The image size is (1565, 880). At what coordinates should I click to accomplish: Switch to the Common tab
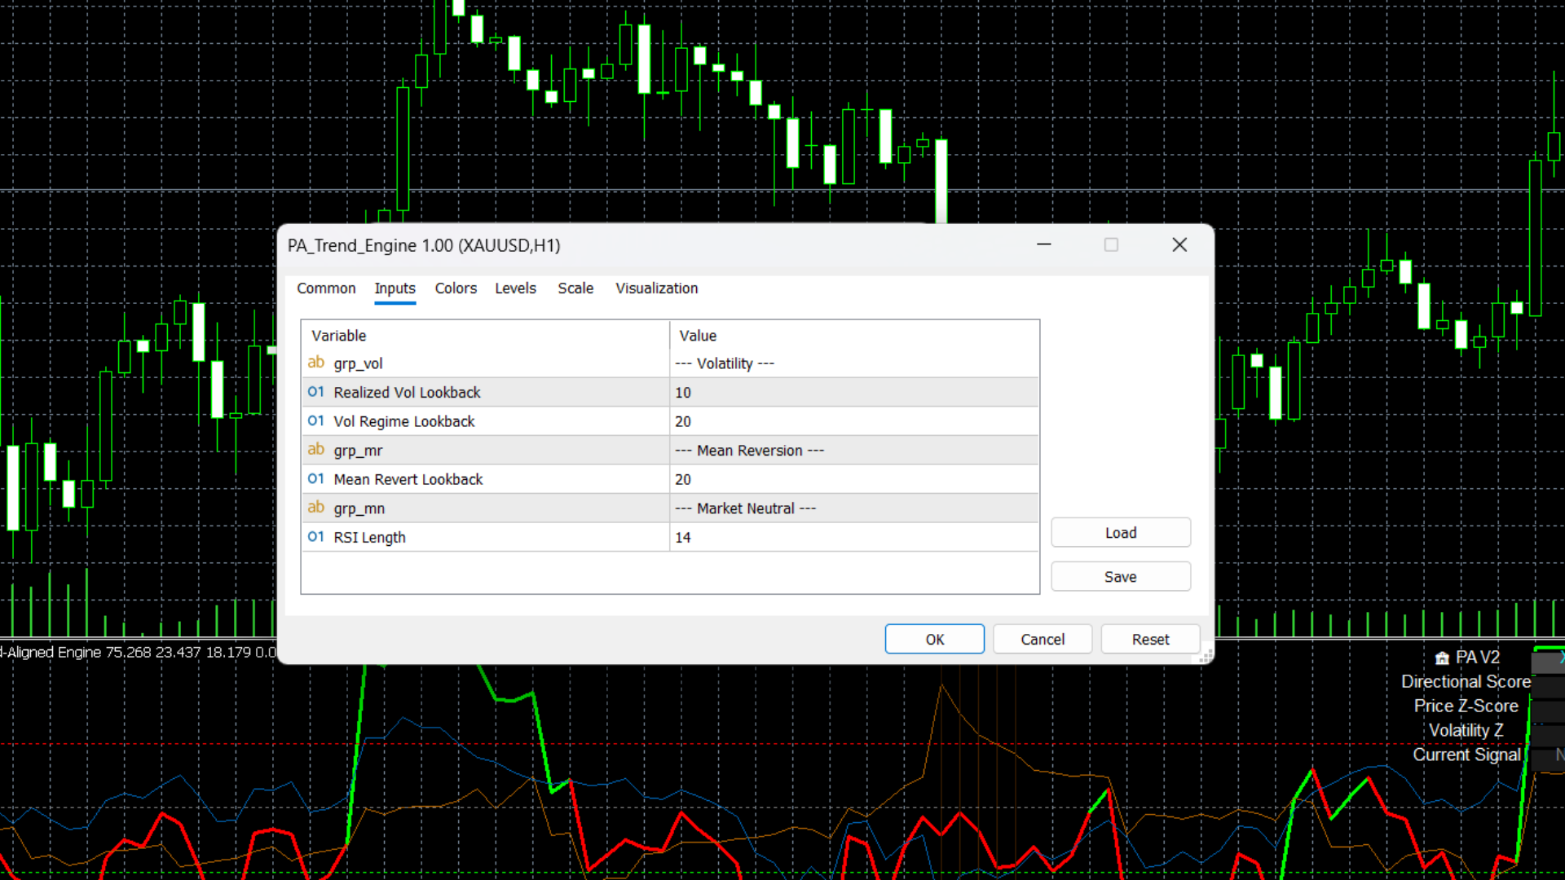click(326, 288)
